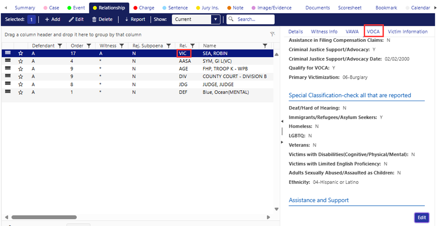Clear grouping using the top-right filter-clear icon

[x=272, y=34]
